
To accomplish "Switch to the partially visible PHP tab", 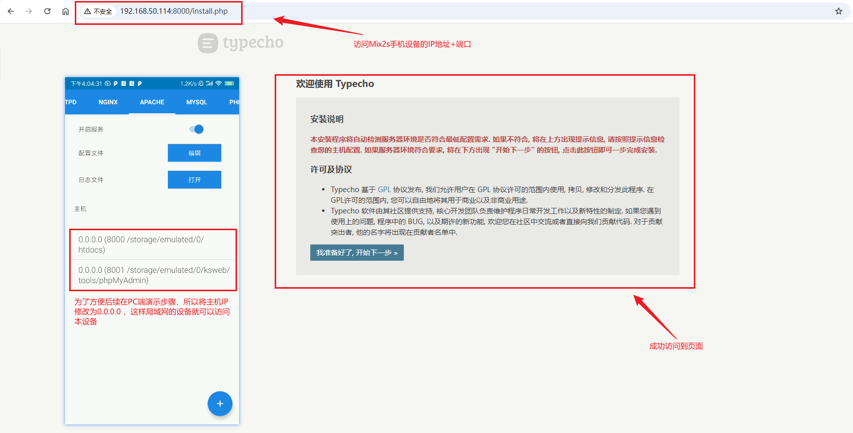I will tap(234, 102).
